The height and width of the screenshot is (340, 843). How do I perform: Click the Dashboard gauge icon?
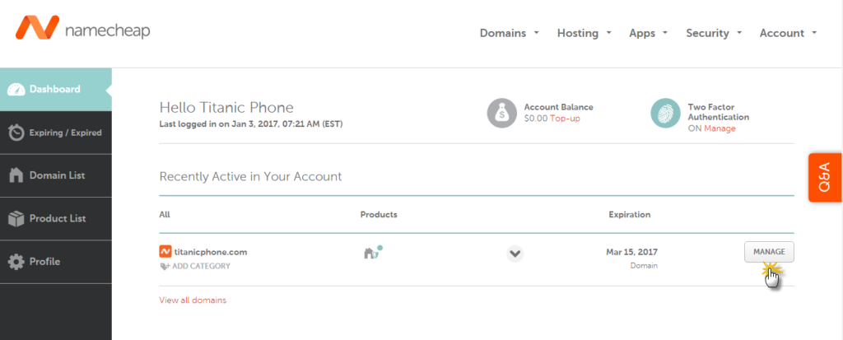[x=16, y=90]
